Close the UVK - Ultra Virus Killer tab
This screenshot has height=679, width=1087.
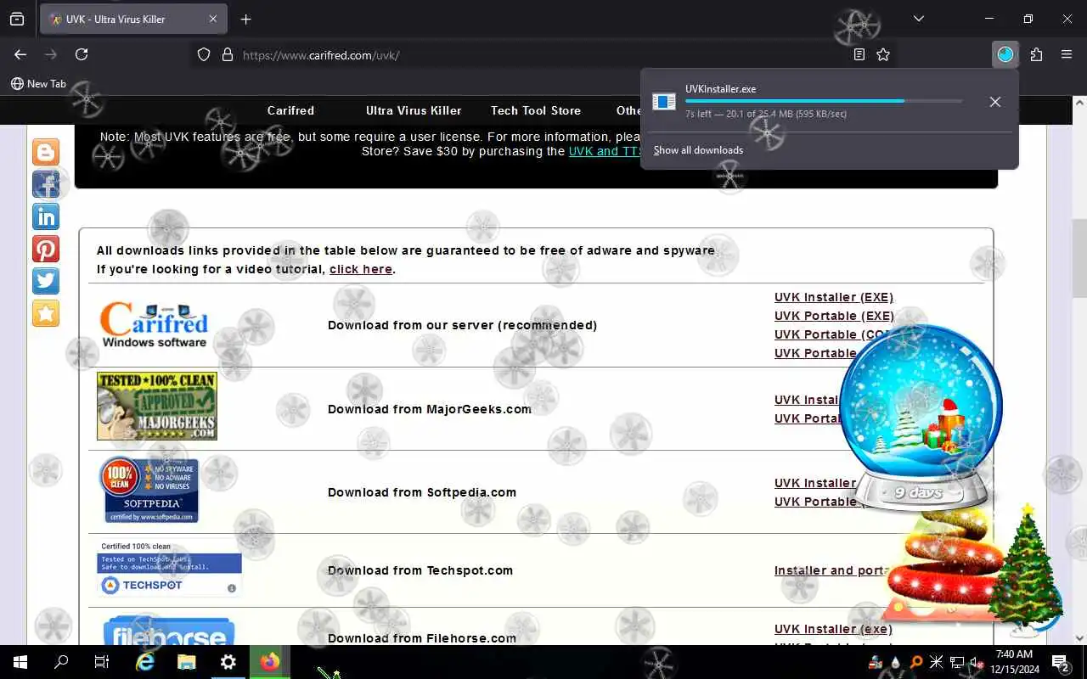213,19
